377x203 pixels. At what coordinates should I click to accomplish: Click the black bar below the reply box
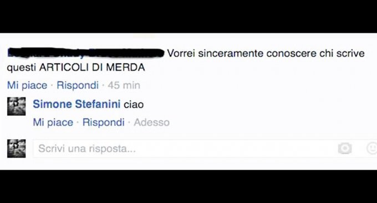pos(188,186)
